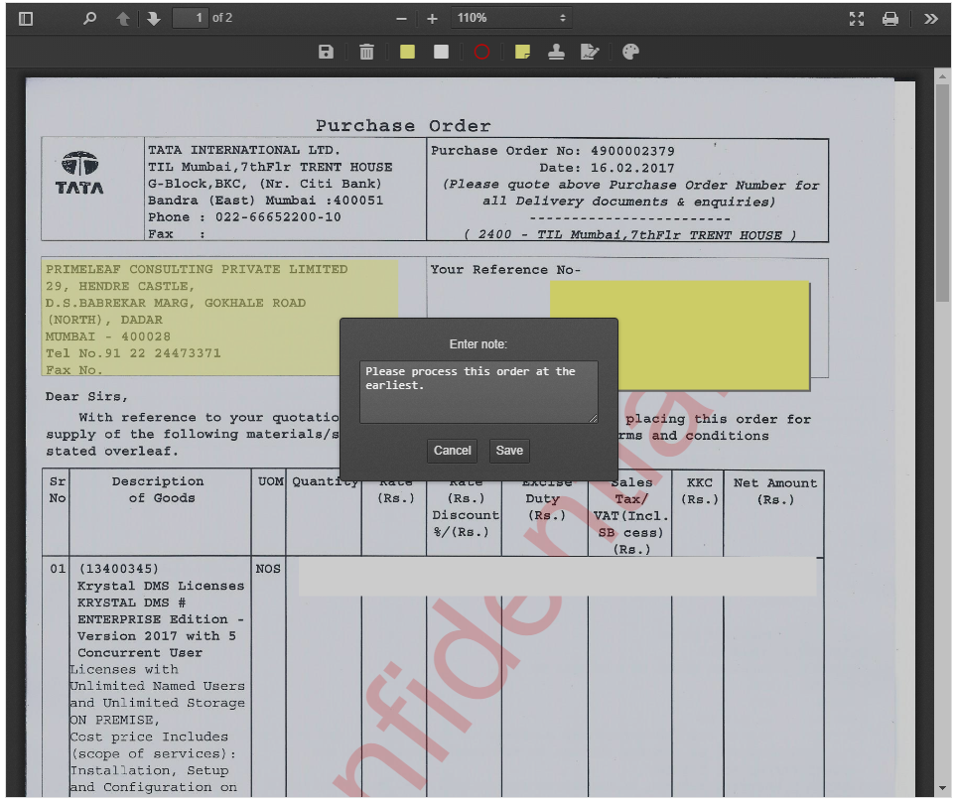The width and height of the screenshot is (955, 805).
Task: Click the 'Purchase Order' title text
Action: [403, 126]
